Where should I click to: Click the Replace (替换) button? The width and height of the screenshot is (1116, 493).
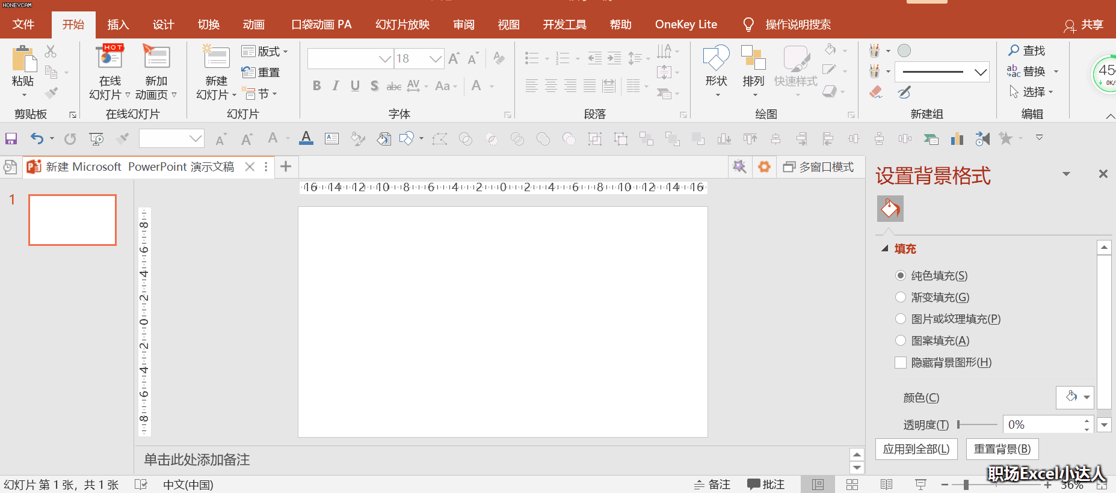tap(1026, 71)
